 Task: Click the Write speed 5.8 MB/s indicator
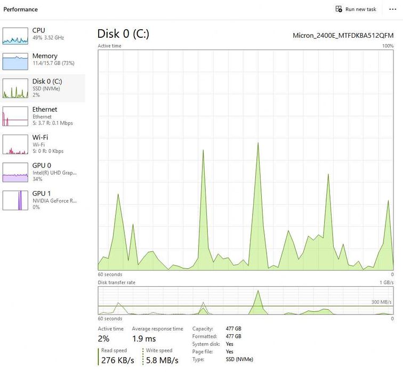coord(162,357)
